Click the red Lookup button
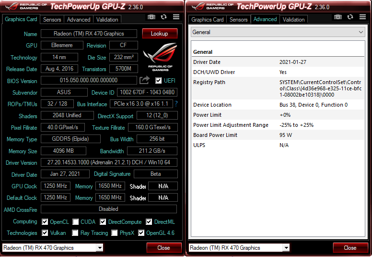 [x=160, y=34]
